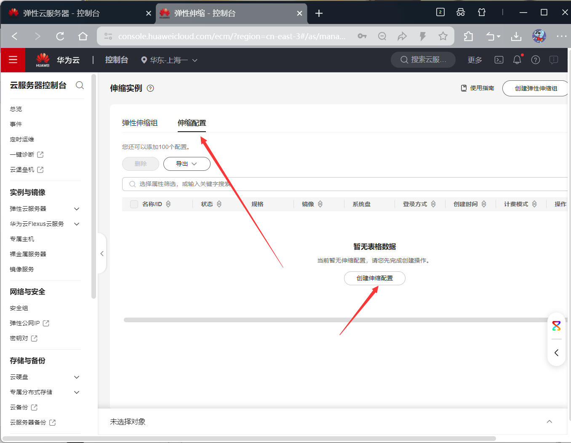Sort by 创建时间 column
The image size is (571, 443).
point(484,204)
